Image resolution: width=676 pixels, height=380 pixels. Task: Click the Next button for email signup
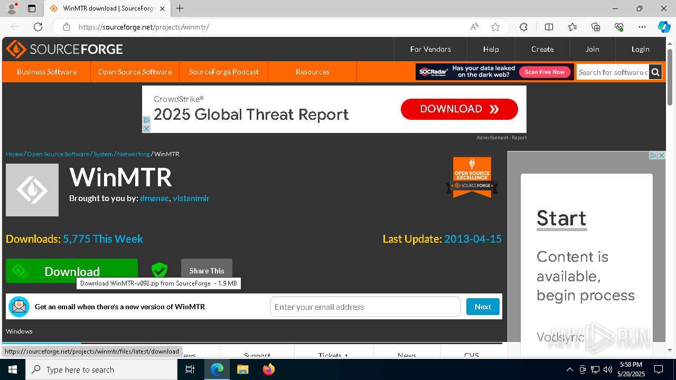click(x=483, y=307)
